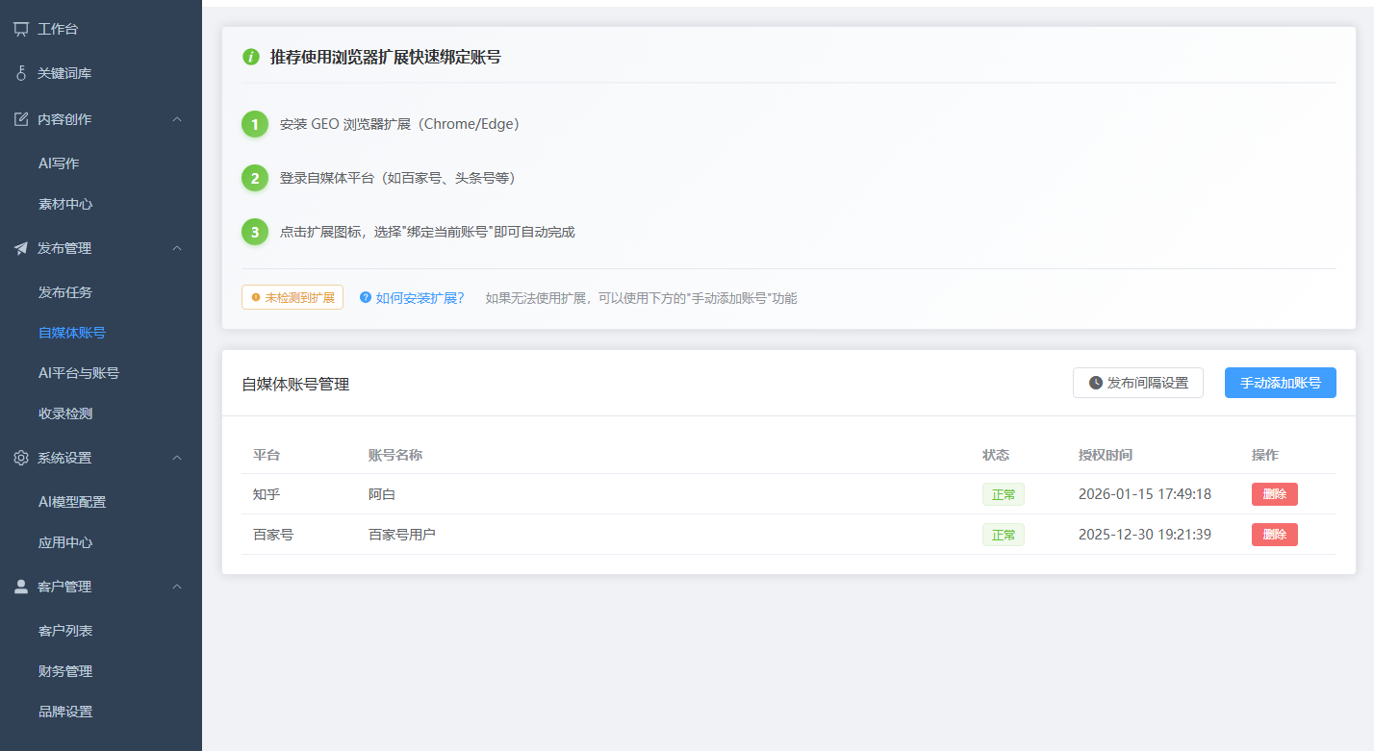This screenshot has height=751, width=1374.
Task: Click the 正常 status badge for 百家号
Action: (1003, 534)
